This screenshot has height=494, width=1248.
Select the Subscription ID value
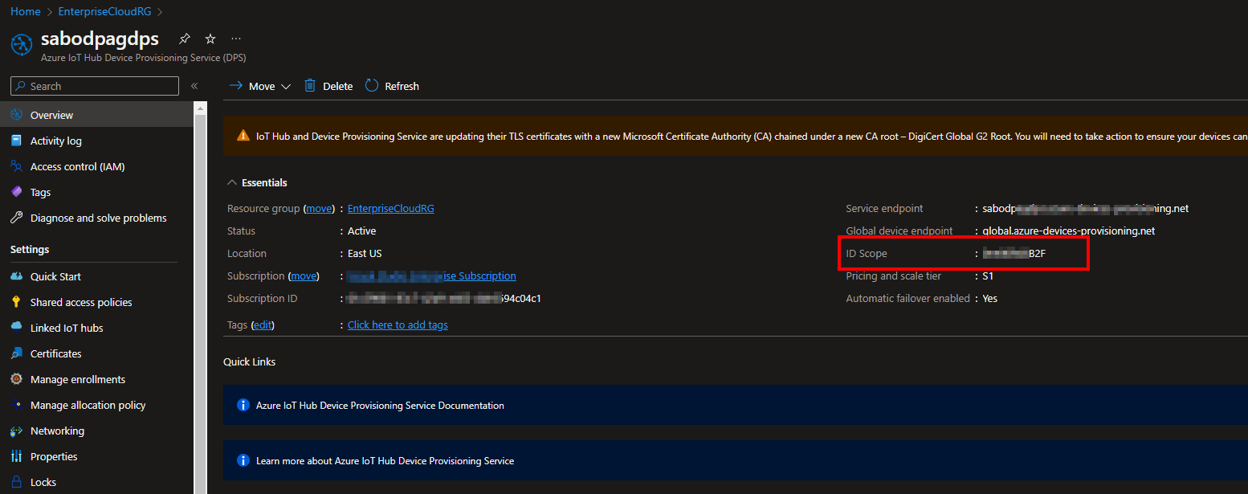444,298
